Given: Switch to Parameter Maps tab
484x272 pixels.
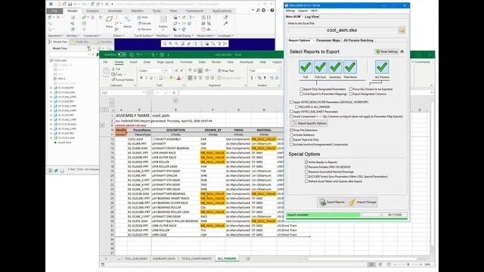Looking at the screenshot, I should coord(327,40).
